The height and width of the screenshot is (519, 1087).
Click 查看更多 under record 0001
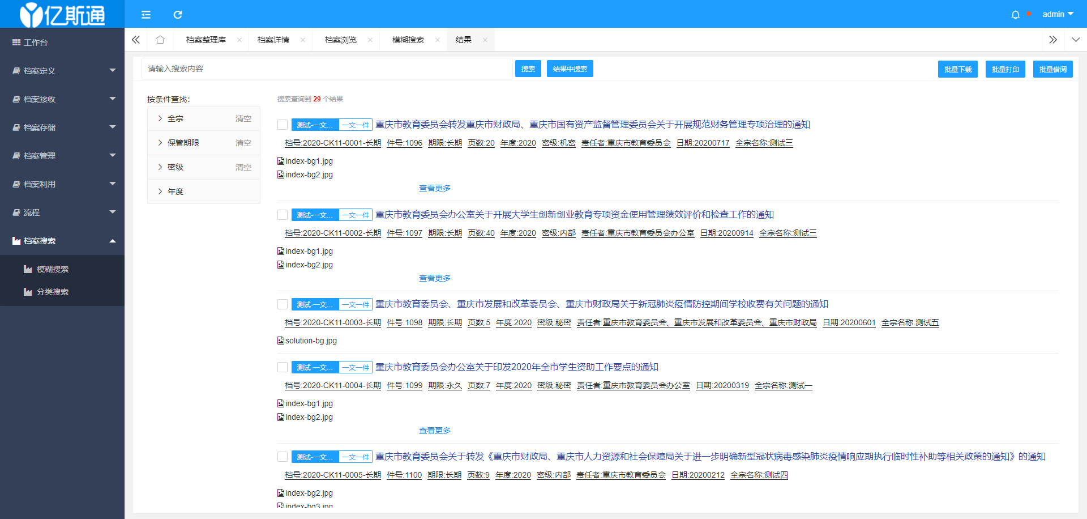pos(435,188)
